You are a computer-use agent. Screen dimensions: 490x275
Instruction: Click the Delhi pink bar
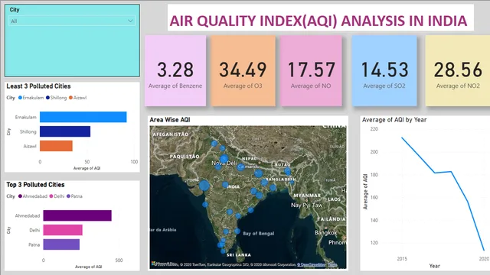[x=63, y=230]
